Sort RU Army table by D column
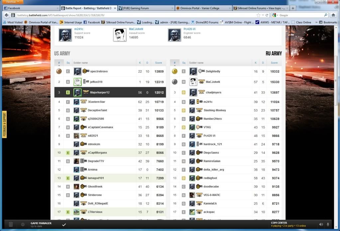Screen dimensions: 340x231 (x=263, y=63)
